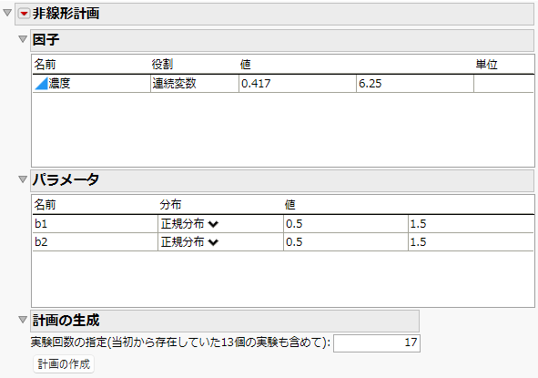Click the 値 header in the factors table
Viewport: 538px width, 378px height.
pyautogui.click(x=245, y=64)
